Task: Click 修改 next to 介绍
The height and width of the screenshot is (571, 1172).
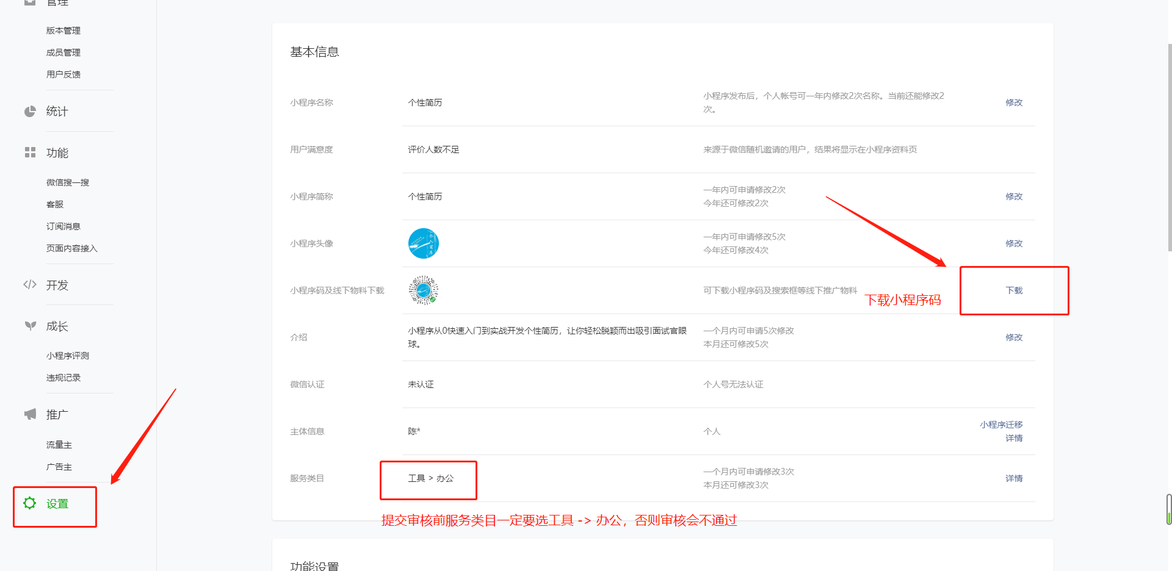Action: 1014,337
